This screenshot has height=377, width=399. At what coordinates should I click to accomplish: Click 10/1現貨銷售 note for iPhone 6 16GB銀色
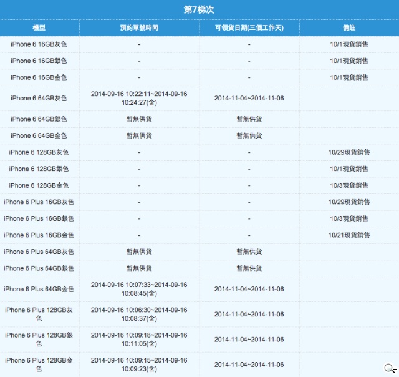coord(349,61)
